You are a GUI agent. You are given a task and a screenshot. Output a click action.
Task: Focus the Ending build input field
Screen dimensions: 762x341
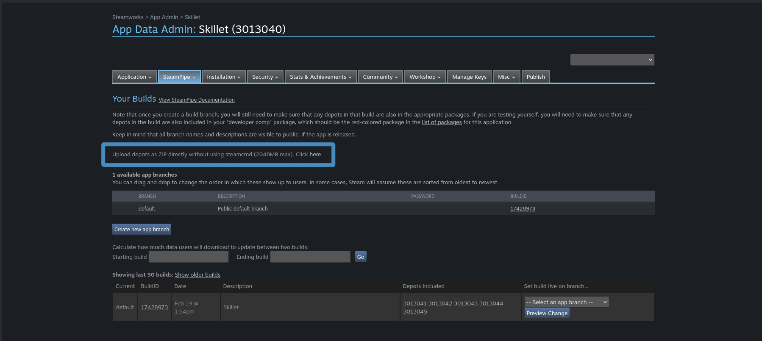tap(310, 257)
